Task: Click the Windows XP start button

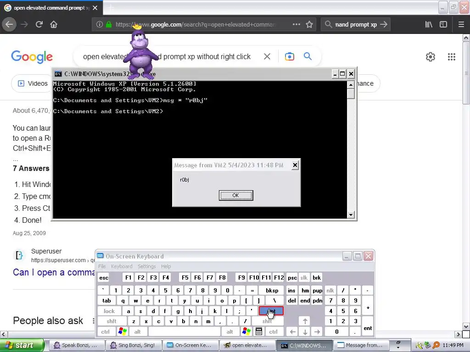Action: (x=22, y=345)
